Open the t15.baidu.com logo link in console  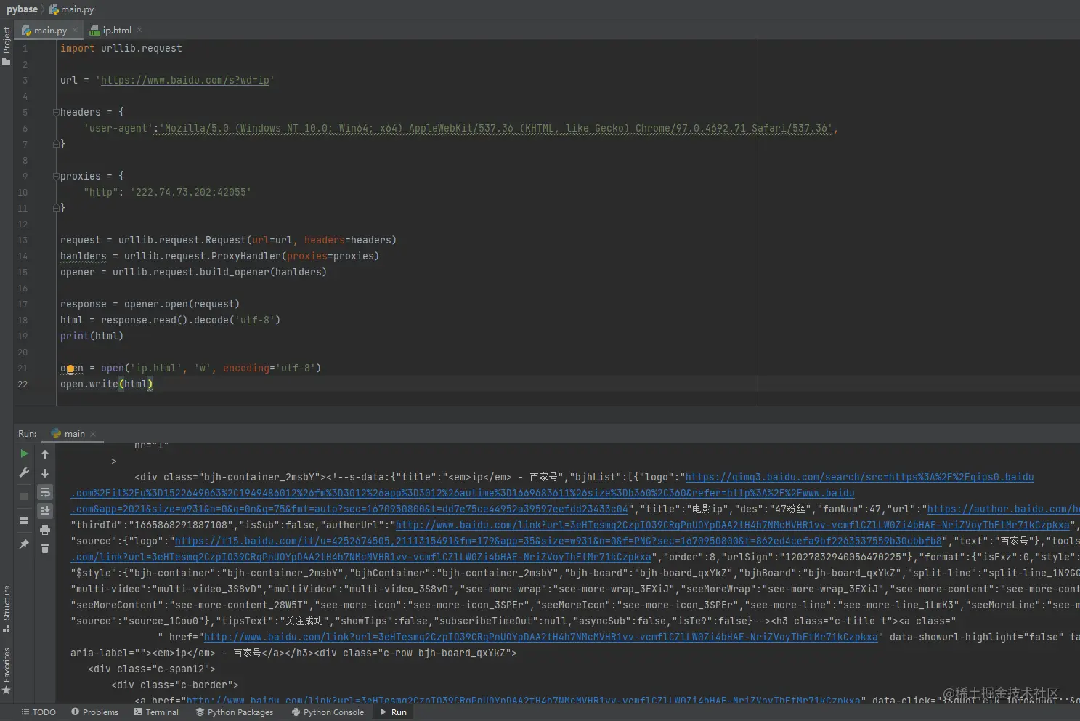point(558,541)
